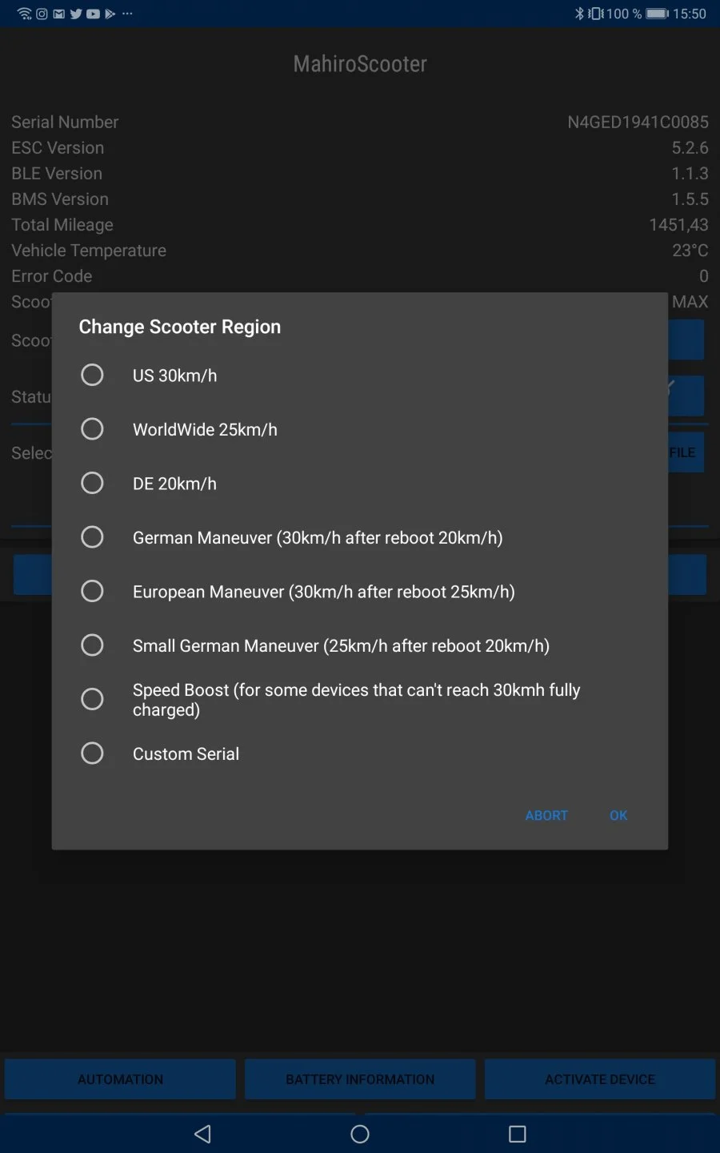Tap the battery status icon
The height and width of the screenshot is (1153, 720).
(657, 14)
